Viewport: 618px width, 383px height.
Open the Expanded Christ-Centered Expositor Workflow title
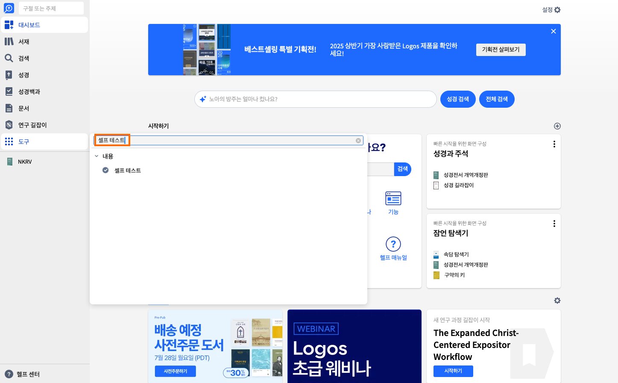point(476,345)
